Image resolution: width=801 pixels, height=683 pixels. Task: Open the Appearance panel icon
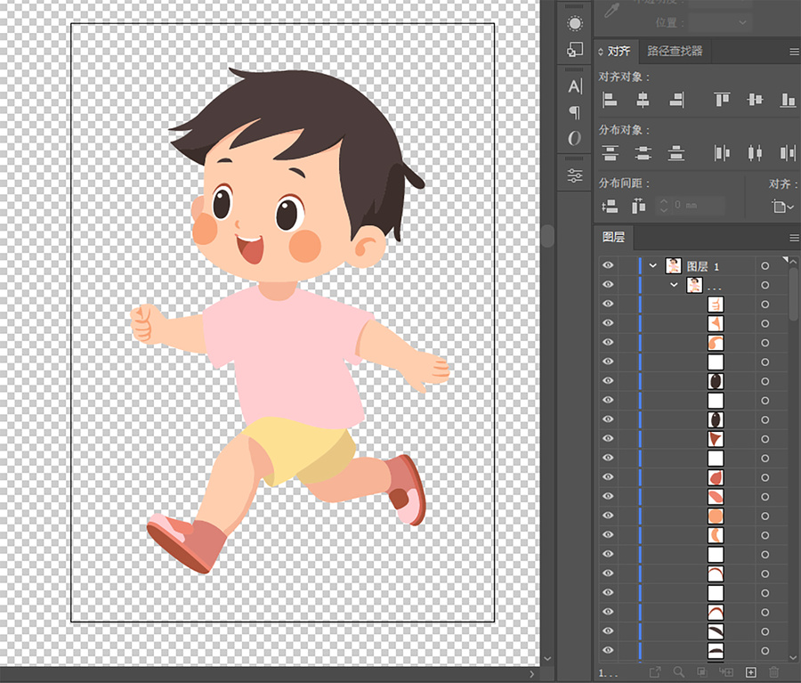point(575,23)
